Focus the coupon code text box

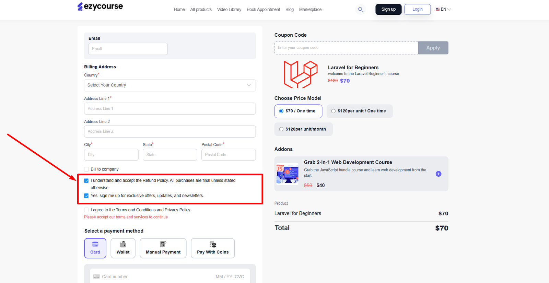tap(346, 48)
